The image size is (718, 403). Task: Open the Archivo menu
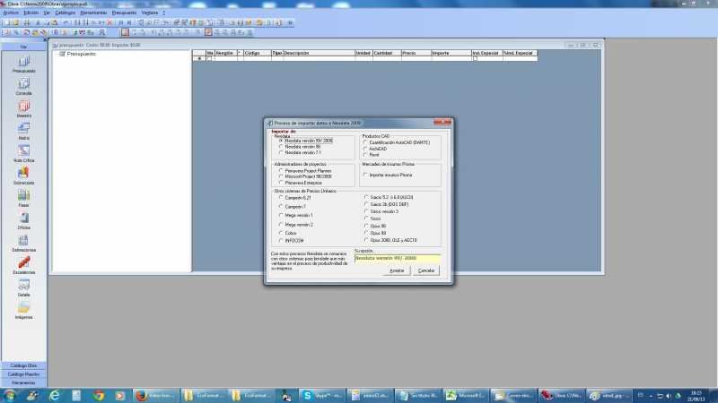(x=11, y=13)
